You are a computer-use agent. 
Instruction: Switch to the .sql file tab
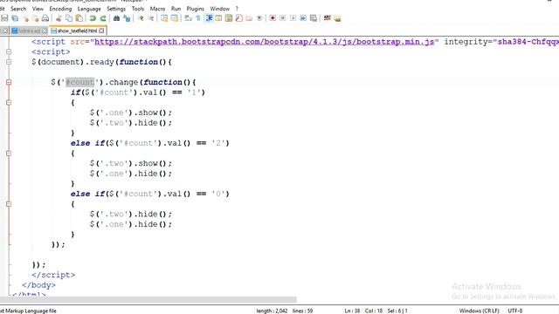[29, 31]
